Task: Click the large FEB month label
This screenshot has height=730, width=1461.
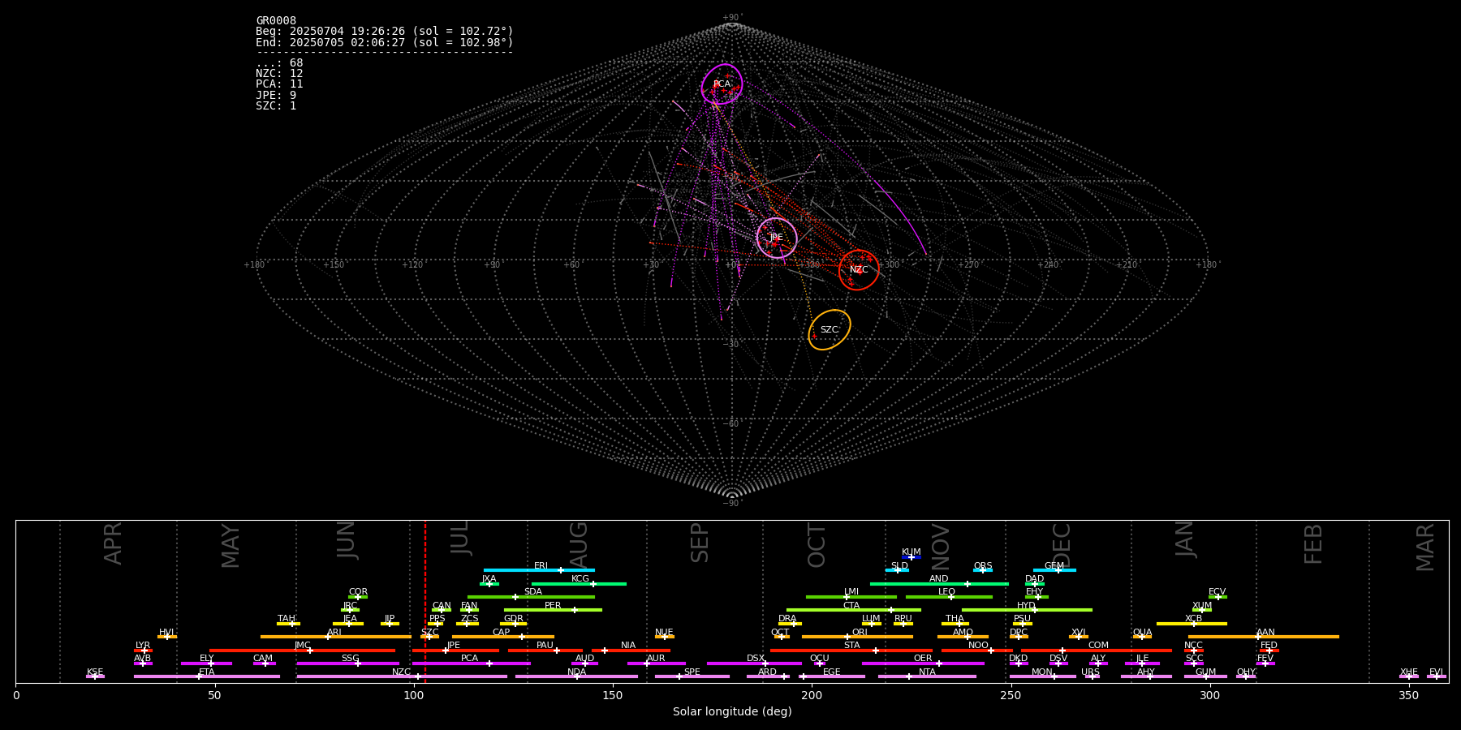Action: coord(1313,543)
